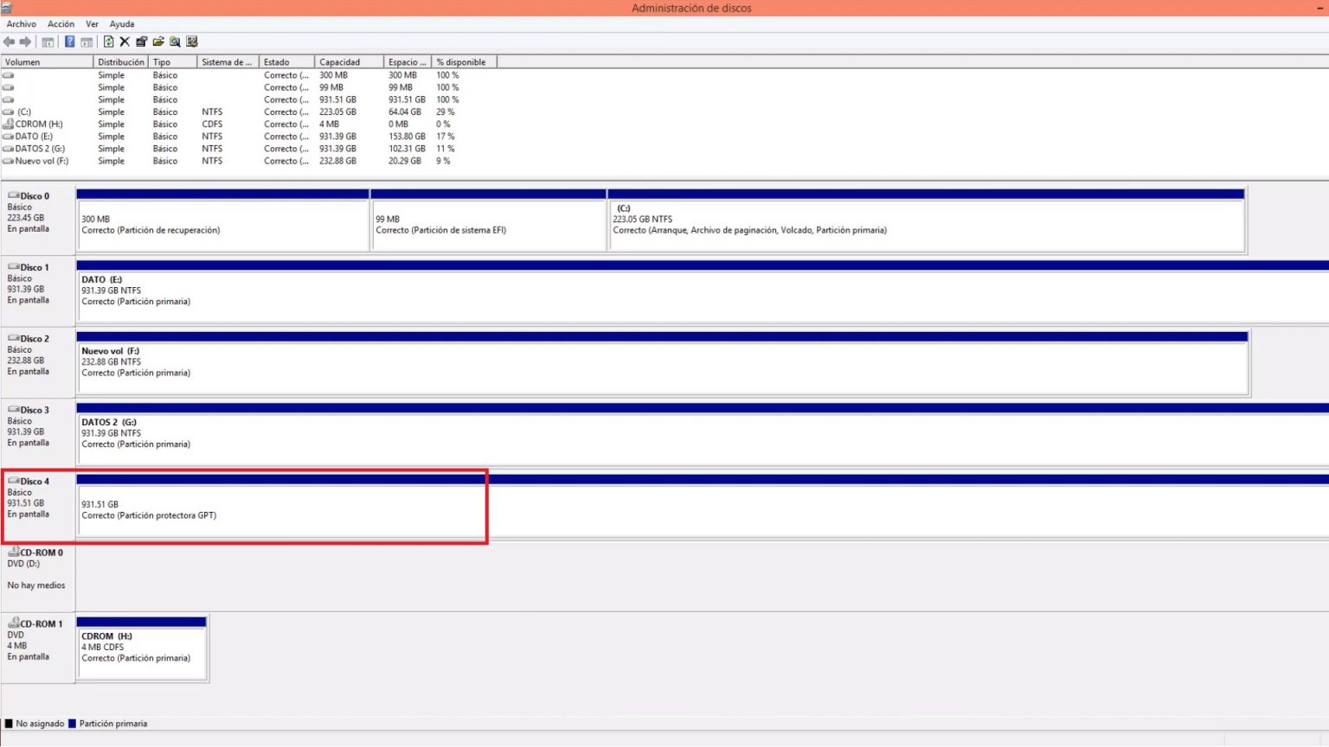Image resolution: width=1329 pixels, height=747 pixels.
Task: Click the Disco 3 disk label
Action: [38, 433]
